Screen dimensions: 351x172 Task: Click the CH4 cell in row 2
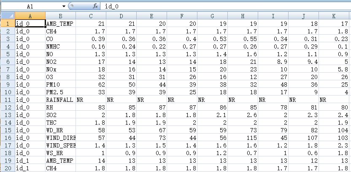pyautogui.click(x=61, y=31)
